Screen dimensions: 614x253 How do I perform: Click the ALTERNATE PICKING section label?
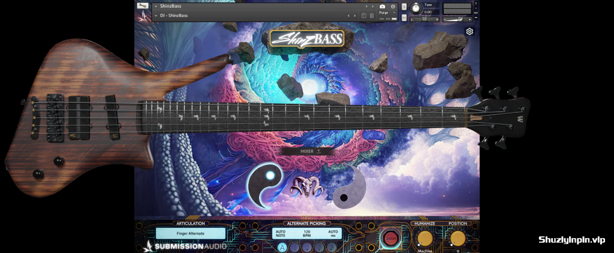[x=306, y=223]
